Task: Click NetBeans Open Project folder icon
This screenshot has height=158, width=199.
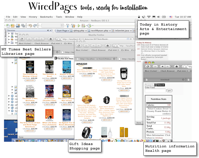Action: (x=18, y=26)
